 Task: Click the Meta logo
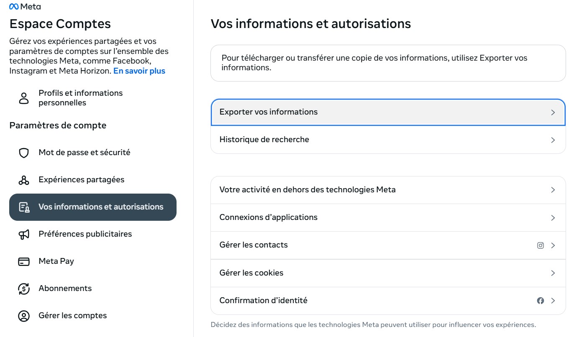25,7
